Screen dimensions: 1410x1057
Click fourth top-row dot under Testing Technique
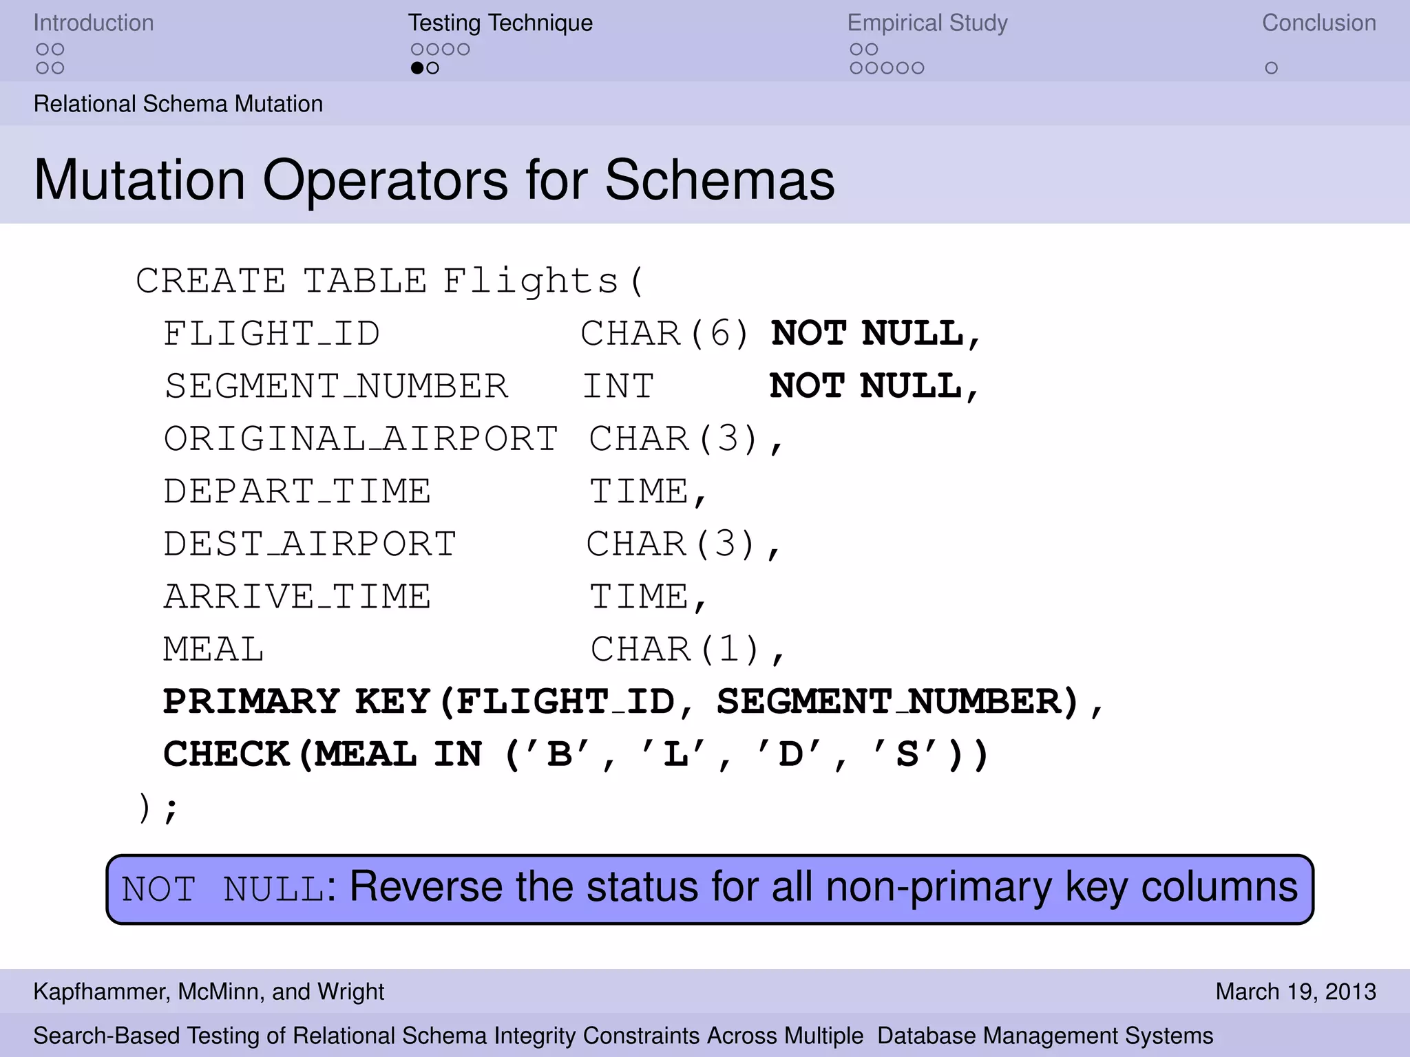point(463,50)
